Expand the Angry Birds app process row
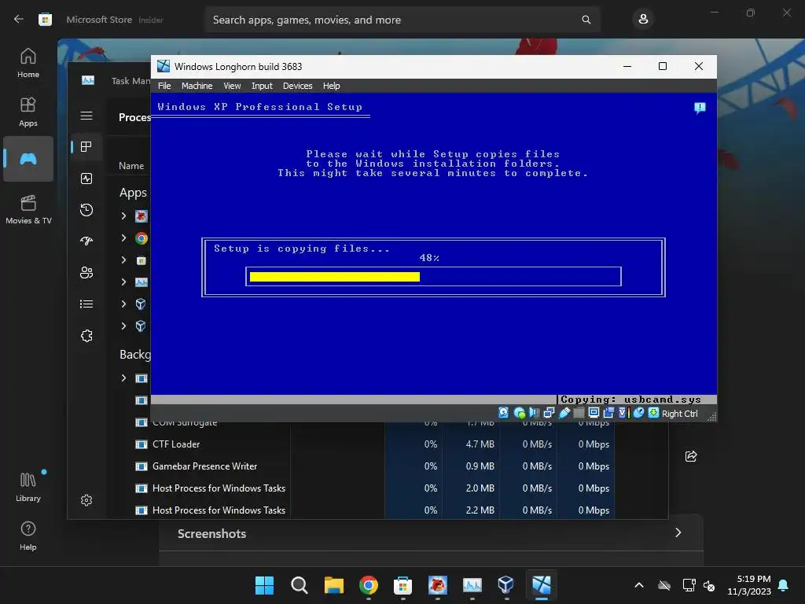 click(x=123, y=215)
